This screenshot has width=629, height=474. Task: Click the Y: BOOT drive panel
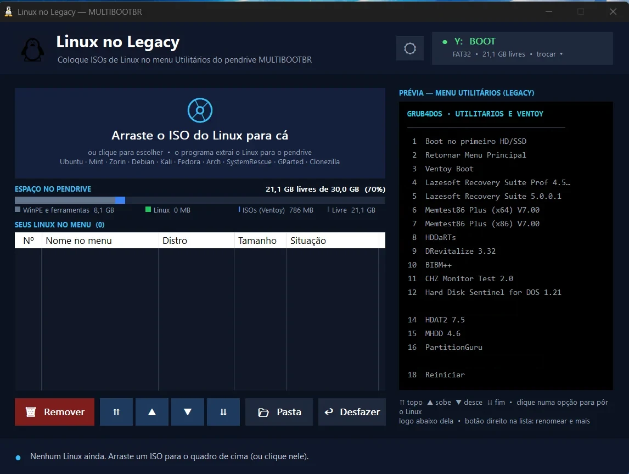point(523,48)
